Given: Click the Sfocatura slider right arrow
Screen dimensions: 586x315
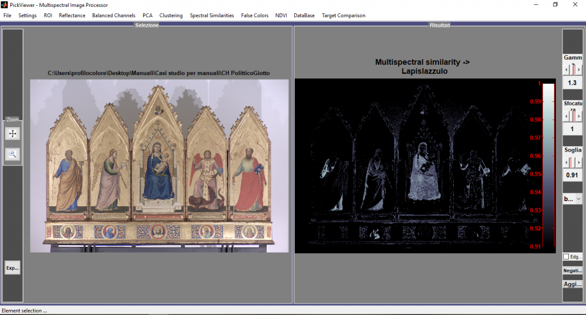Looking at the screenshot, I should point(579,116).
